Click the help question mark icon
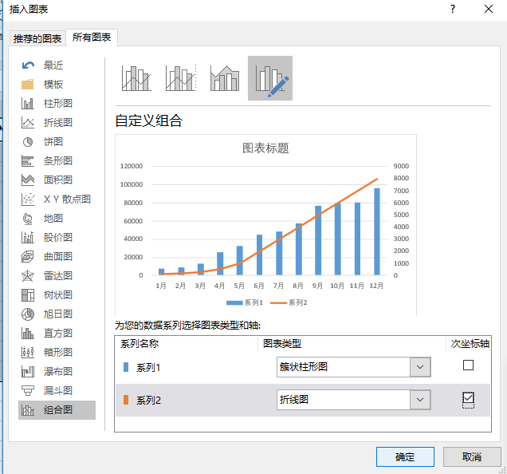 click(x=453, y=9)
